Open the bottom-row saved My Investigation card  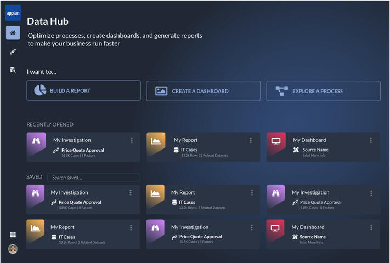pos(190,227)
